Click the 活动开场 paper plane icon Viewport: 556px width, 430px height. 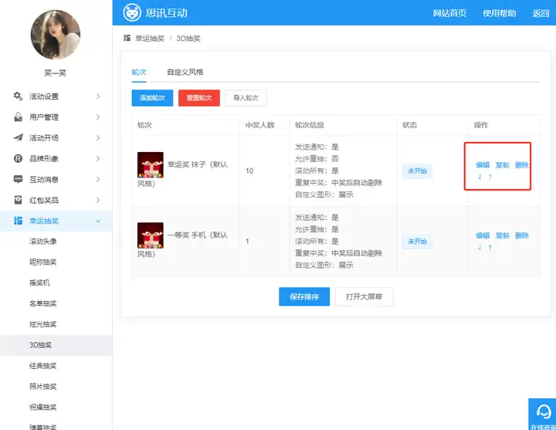pyautogui.click(x=18, y=137)
